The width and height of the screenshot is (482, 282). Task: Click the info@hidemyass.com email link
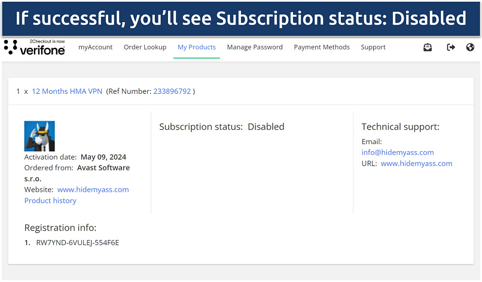[398, 152]
